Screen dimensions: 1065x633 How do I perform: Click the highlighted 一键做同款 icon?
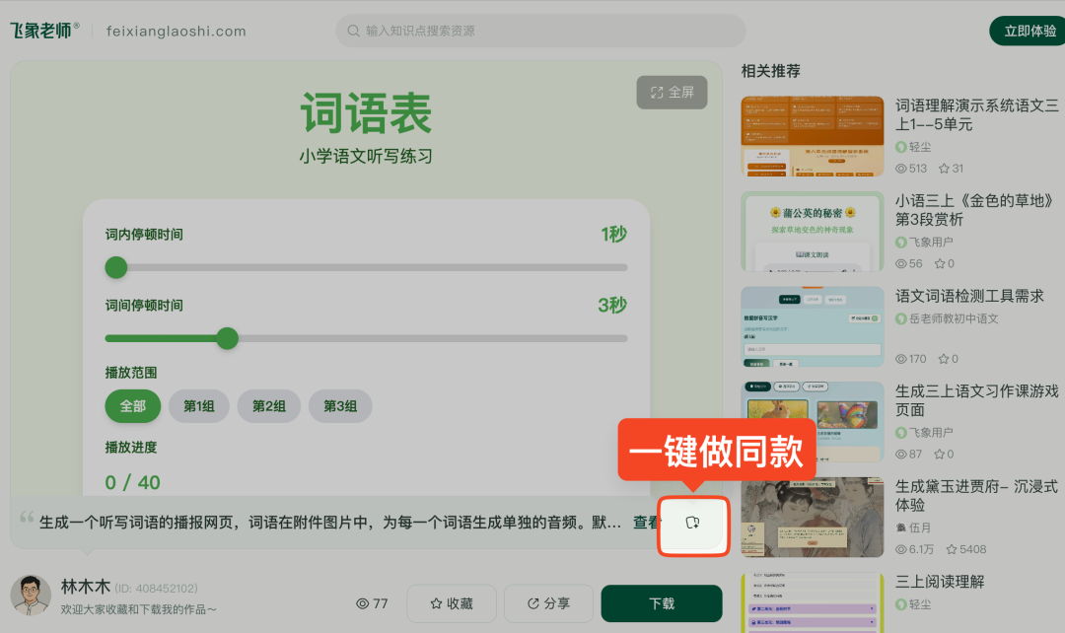click(693, 527)
